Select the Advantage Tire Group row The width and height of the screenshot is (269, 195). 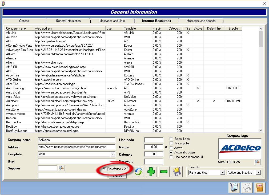tap(123, 50)
